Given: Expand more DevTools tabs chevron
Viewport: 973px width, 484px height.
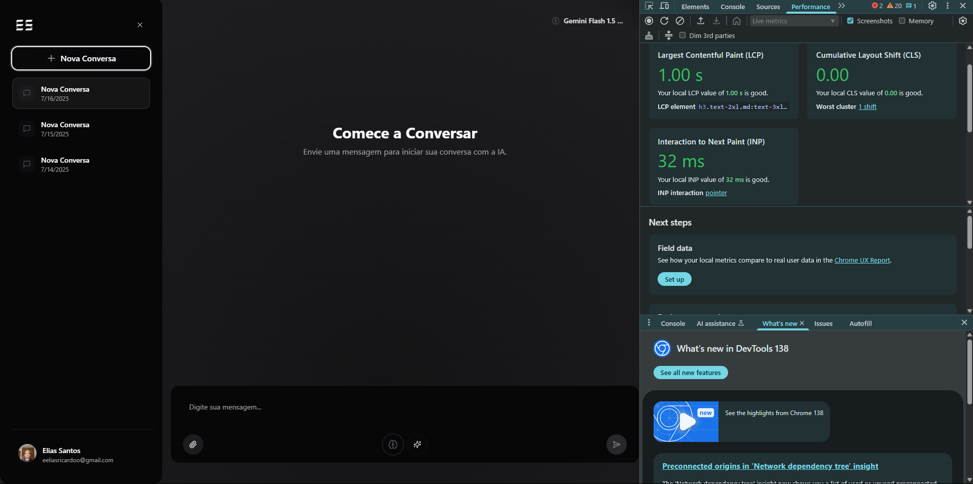Looking at the screenshot, I should coord(842,6).
